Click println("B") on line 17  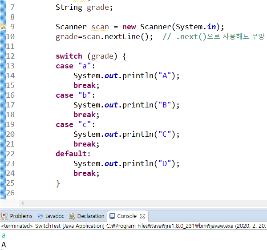[x=149, y=105]
